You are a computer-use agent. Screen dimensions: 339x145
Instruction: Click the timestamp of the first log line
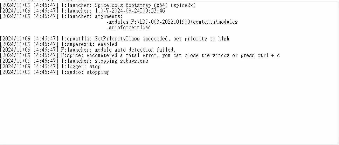29,5
